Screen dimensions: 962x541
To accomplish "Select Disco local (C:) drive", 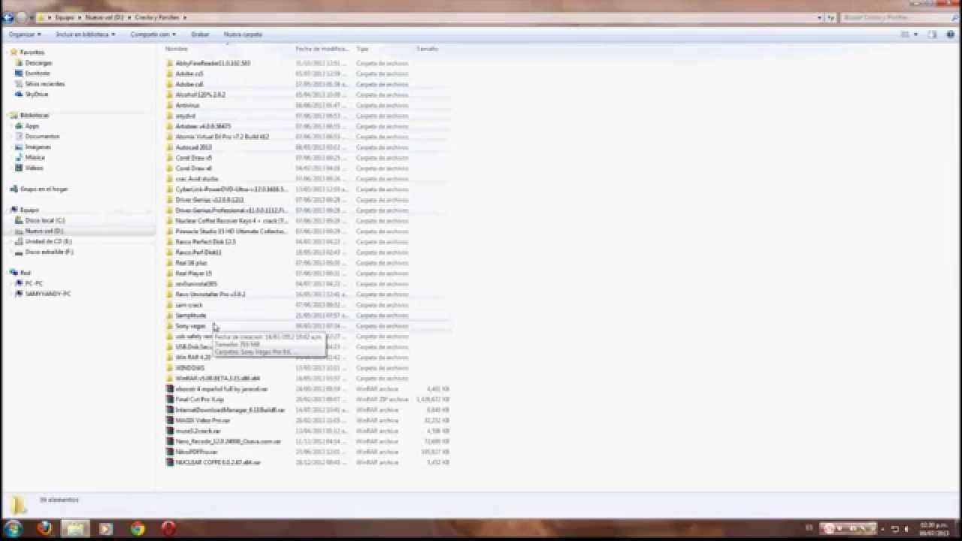I will point(44,221).
